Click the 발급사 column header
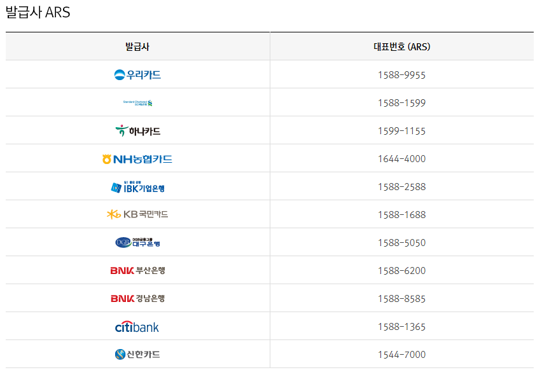Image resolution: width=542 pixels, height=377 pixels. pos(137,46)
